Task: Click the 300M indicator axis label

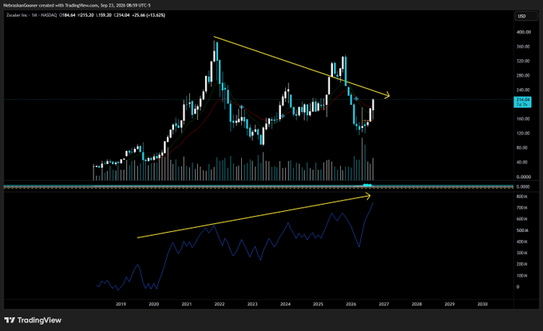Action: pos(522,253)
